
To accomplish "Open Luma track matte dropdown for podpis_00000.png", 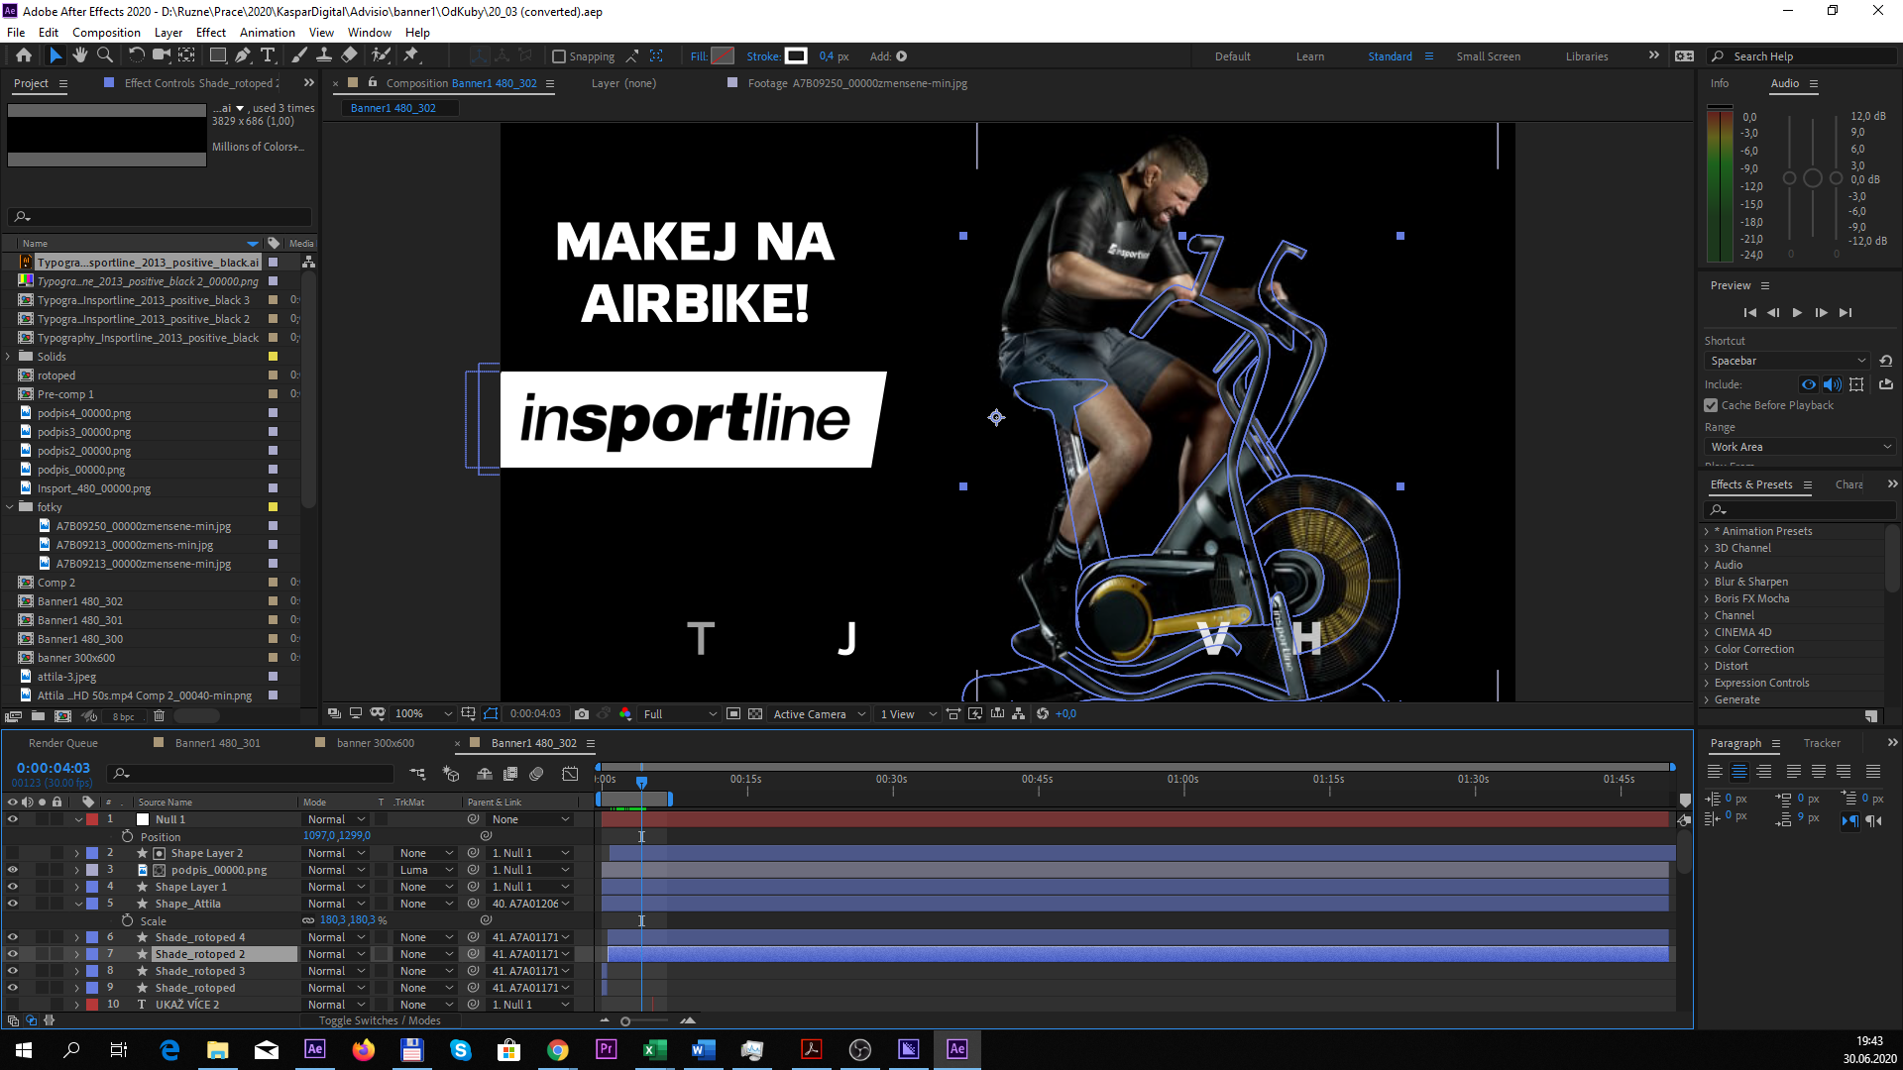I will pos(426,870).
